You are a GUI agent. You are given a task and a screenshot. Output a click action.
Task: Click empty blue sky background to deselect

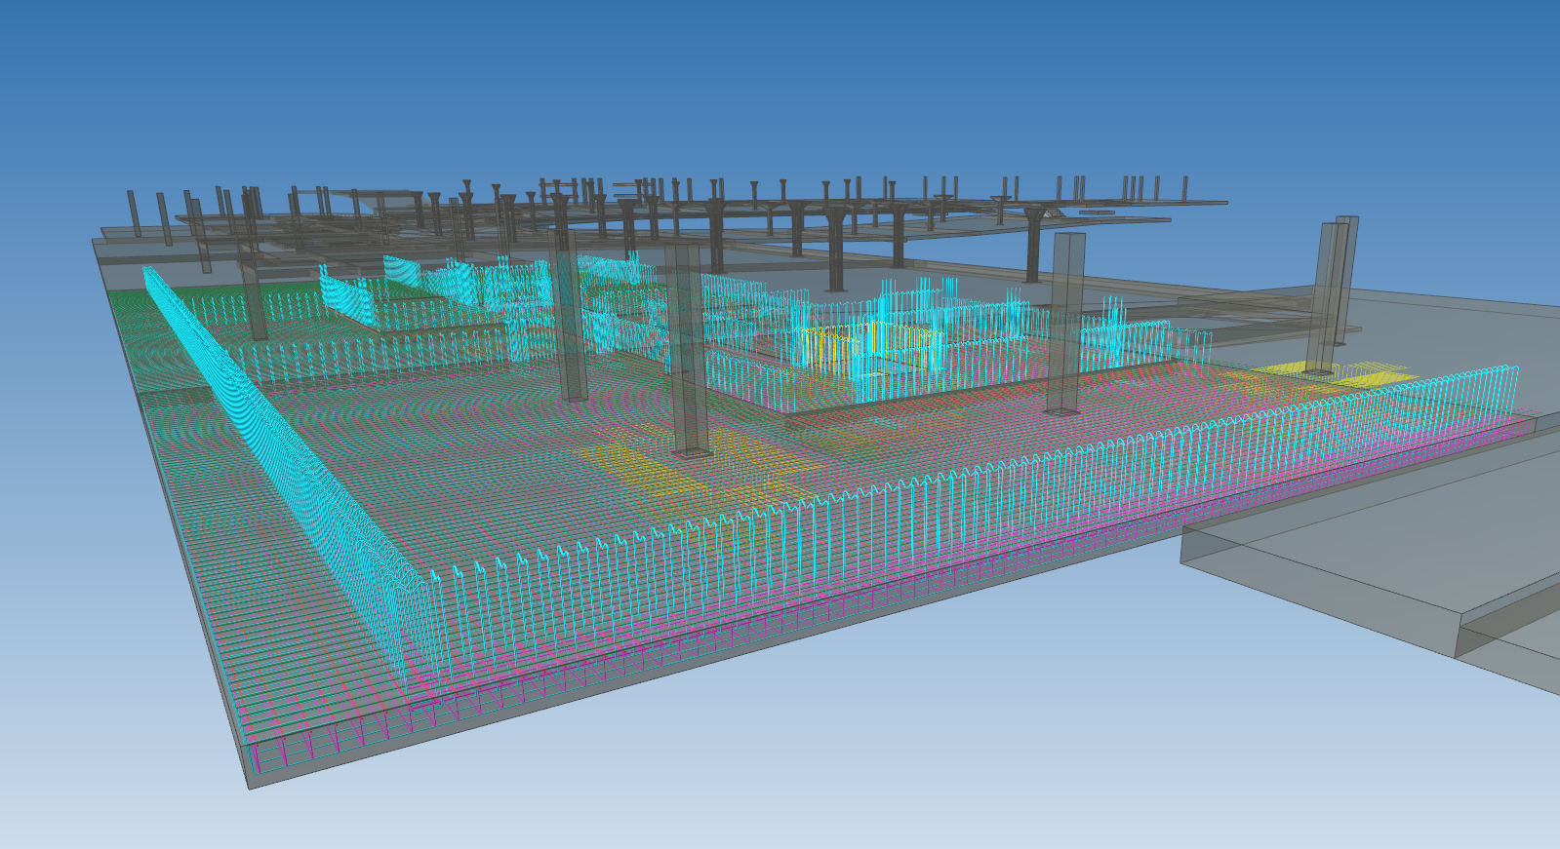point(780,78)
